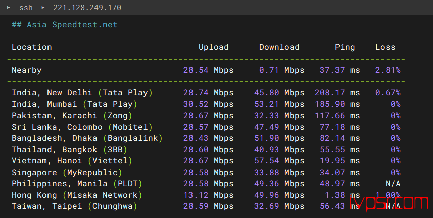Screen dimensions: 433x218
Task: Select Nearby download value 0.71
Action: point(269,70)
